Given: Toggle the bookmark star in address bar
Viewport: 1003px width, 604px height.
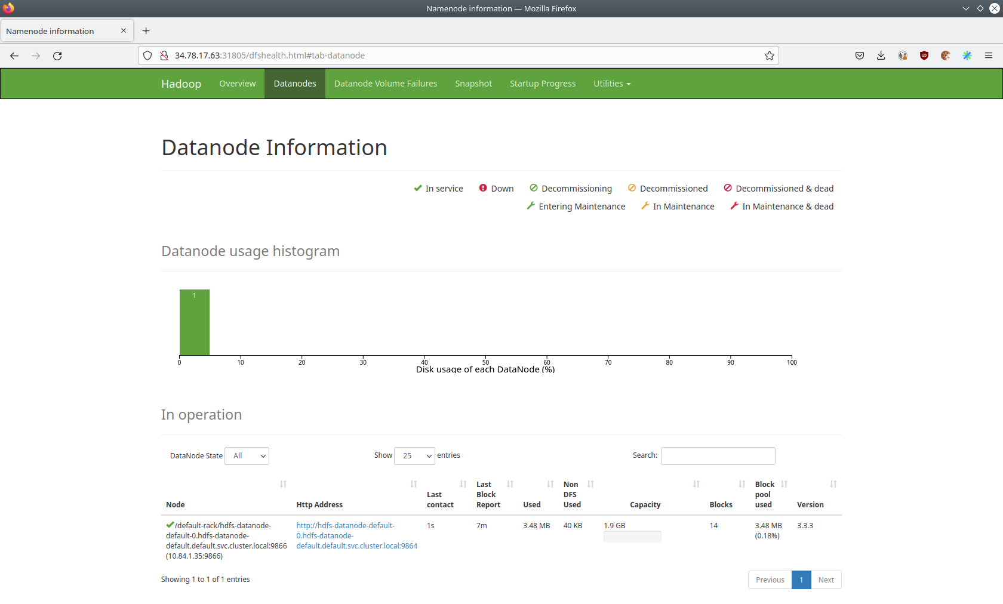Looking at the screenshot, I should (x=770, y=56).
